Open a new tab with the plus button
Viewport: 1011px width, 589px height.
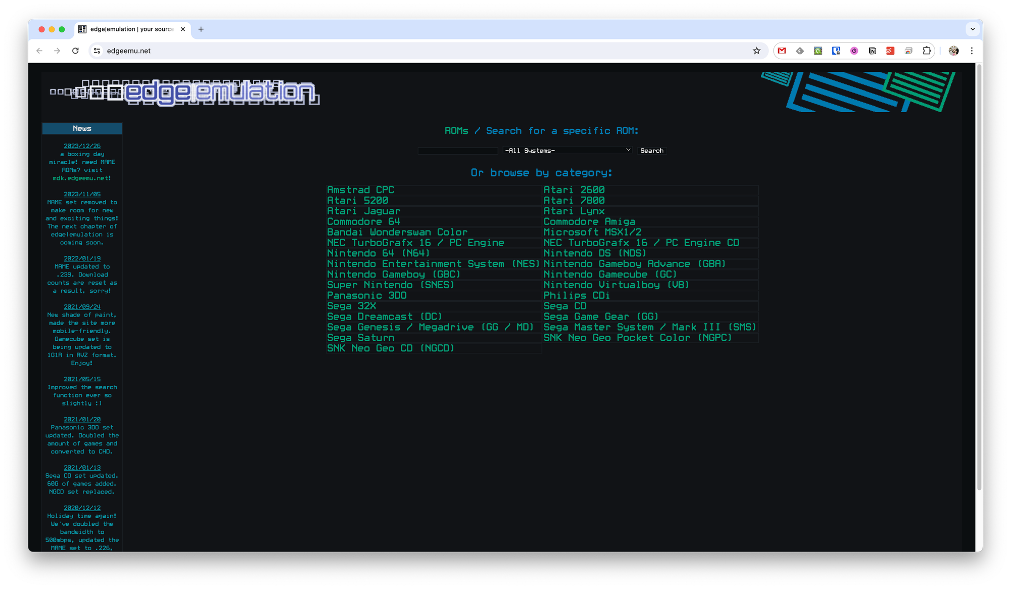click(201, 29)
